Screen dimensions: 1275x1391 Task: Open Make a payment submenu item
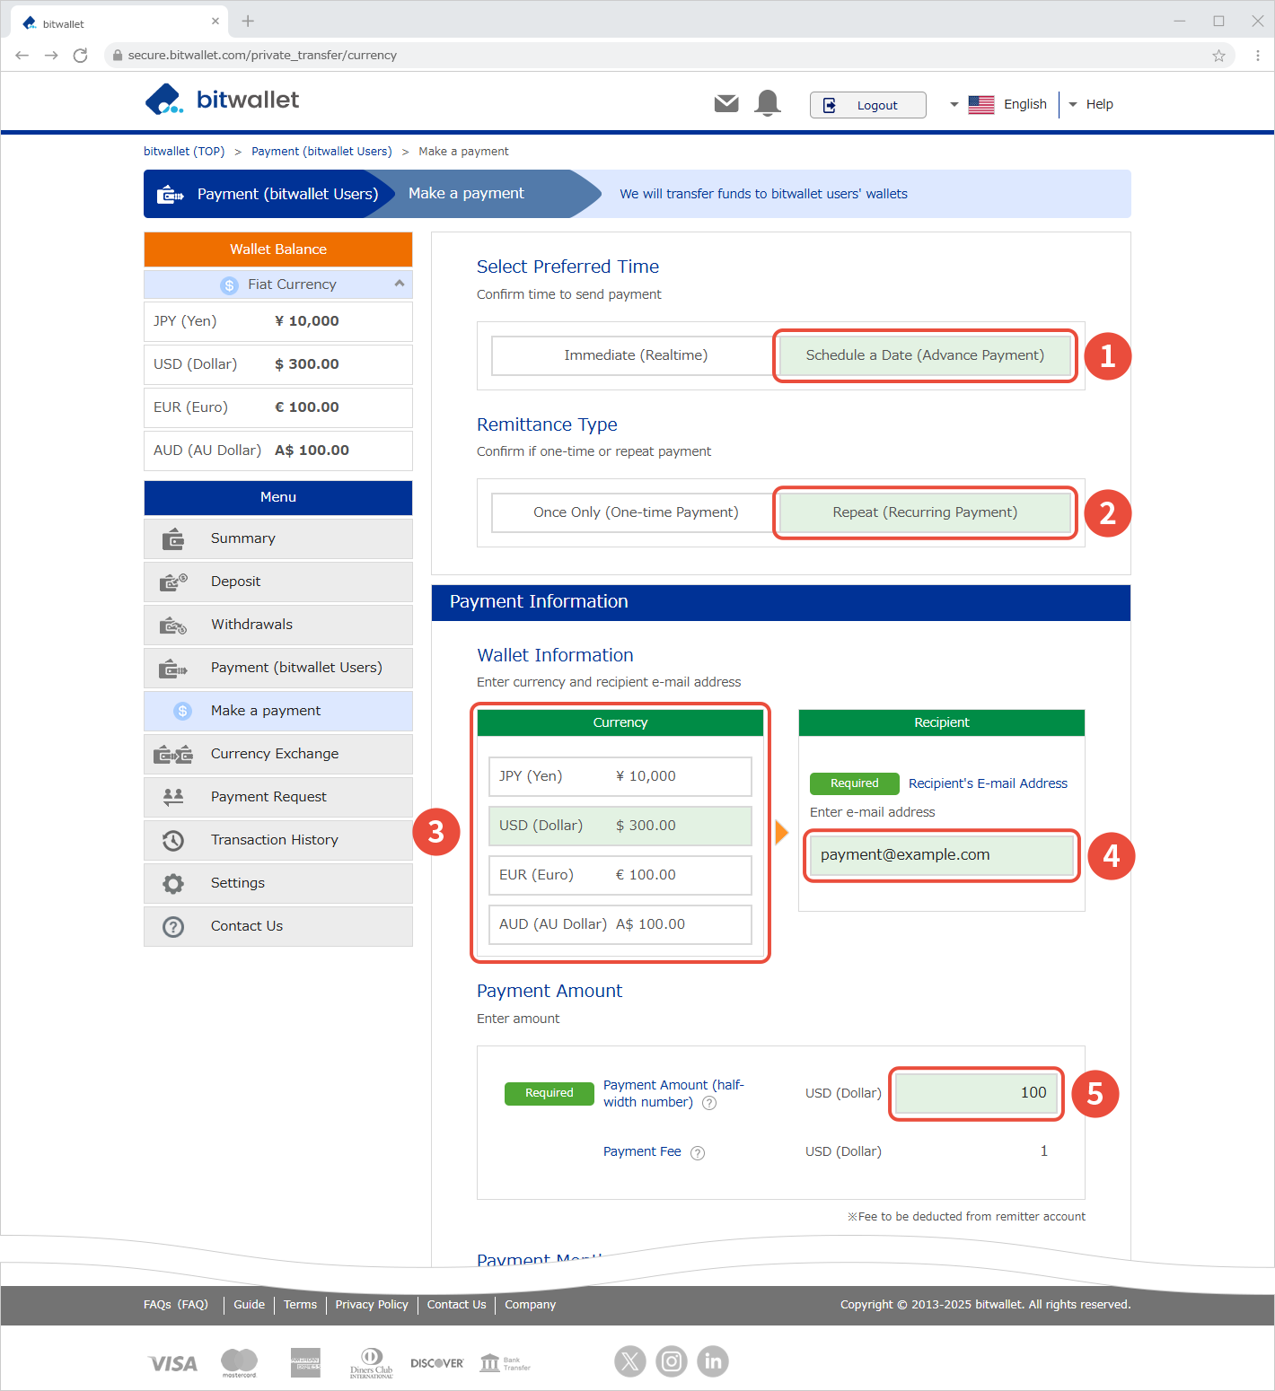(278, 711)
